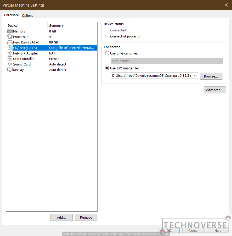Click the Cancel button
This screenshot has height=236, width=232.
point(193,230)
